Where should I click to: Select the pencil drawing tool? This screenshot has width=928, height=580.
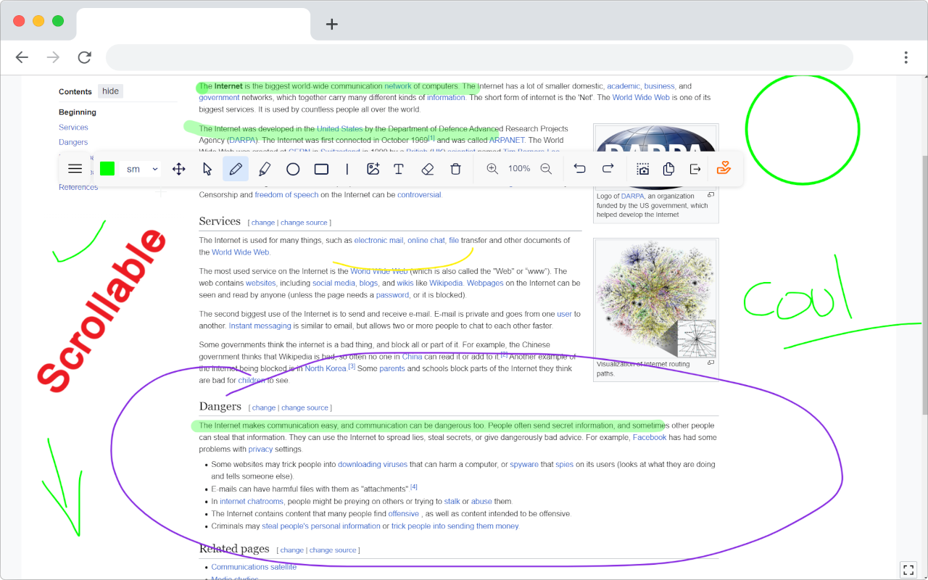(x=236, y=169)
